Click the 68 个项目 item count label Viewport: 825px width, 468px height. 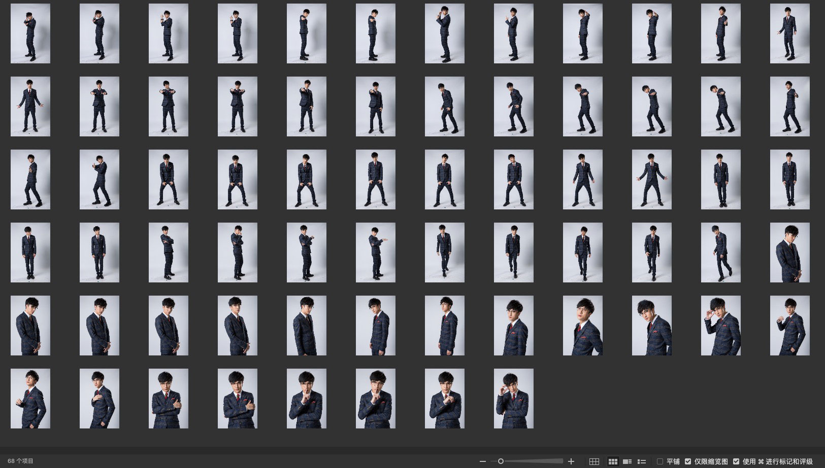20,461
